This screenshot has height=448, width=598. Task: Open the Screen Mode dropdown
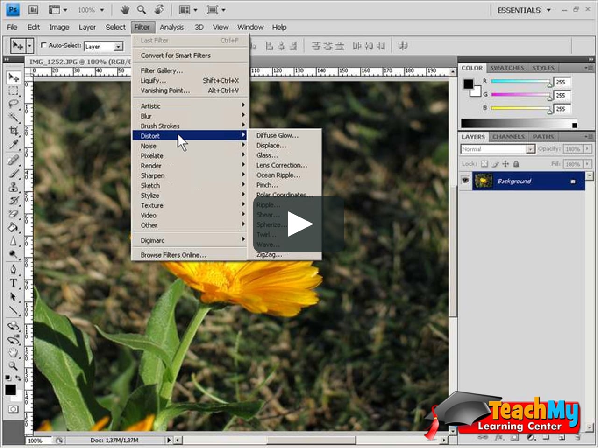click(x=216, y=9)
